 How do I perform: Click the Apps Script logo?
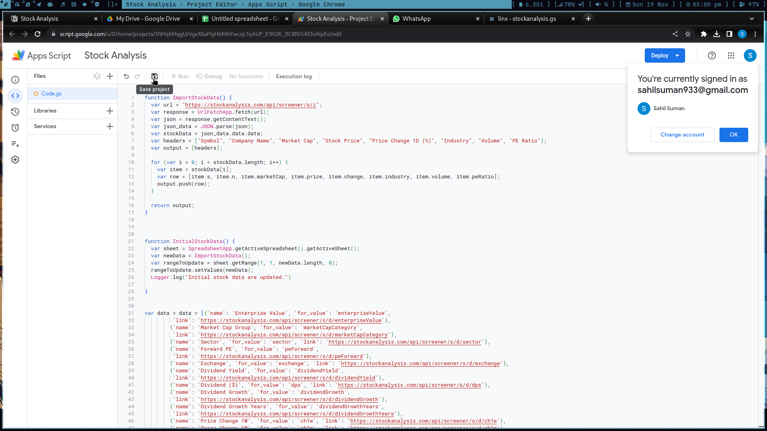tap(42, 55)
